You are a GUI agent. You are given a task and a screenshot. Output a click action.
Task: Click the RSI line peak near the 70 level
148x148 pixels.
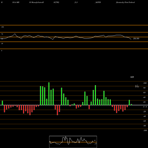click(15, 34)
